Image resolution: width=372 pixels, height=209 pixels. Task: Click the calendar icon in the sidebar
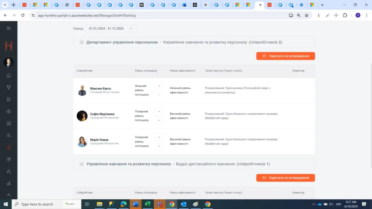[x=9, y=123]
